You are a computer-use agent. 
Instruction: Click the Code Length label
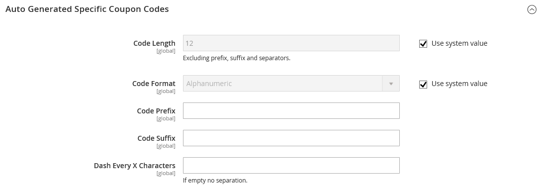(155, 43)
